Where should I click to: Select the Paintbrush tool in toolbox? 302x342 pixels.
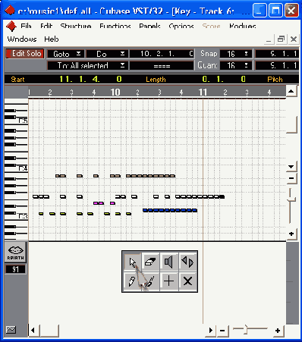150,281
